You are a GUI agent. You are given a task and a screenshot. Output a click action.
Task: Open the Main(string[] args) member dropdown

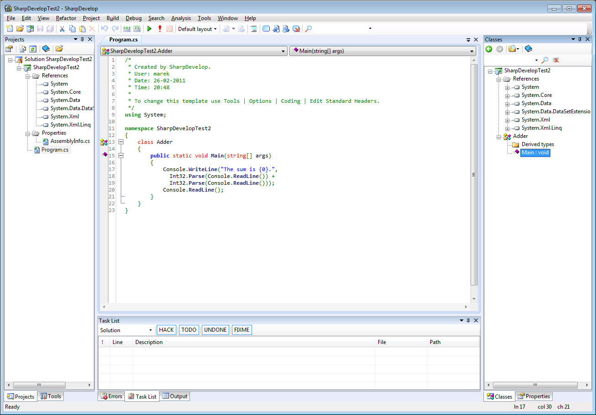(383, 51)
